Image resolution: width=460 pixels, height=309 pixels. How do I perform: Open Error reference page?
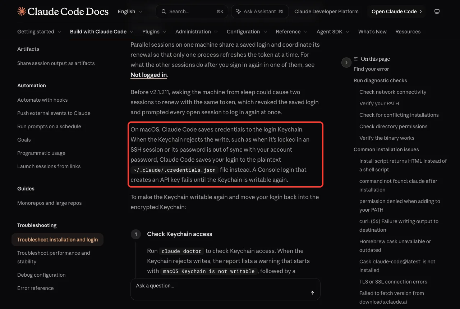[36, 288]
